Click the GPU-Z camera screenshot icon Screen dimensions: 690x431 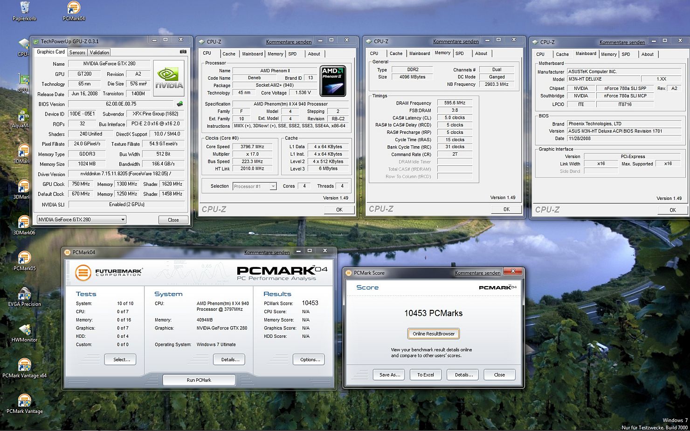click(x=183, y=52)
